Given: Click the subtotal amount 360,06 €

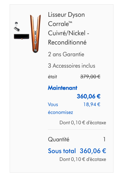Looking at the screenshot, I should pos(93,151).
